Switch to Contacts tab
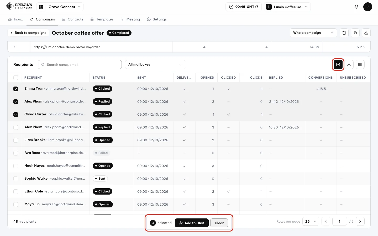The image size is (378, 236). coord(72,19)
